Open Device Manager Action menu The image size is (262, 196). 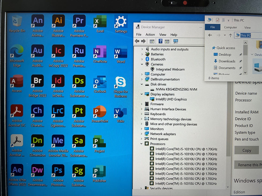pos(150,35)
